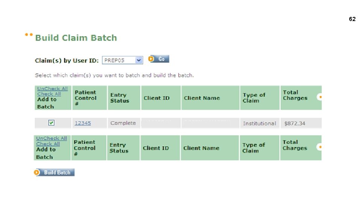Open the Claim(s) by User ID dropdown
The width and height of the screenshot is (361, 203).
click(139, 60)
